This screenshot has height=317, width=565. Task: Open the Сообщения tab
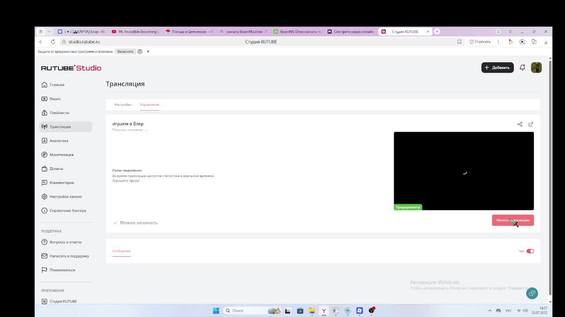click(x=121, y=251)
